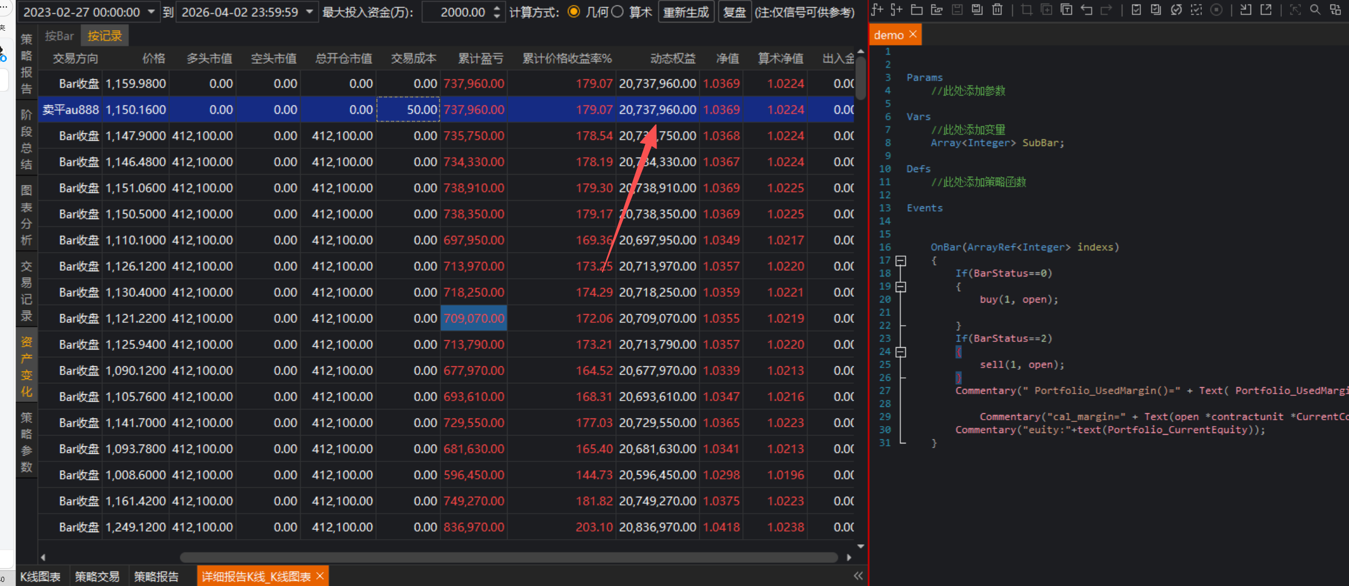Select the 几何 calculation radio button
Screen dimensions: 1349x586
click(x=574, y=12)
